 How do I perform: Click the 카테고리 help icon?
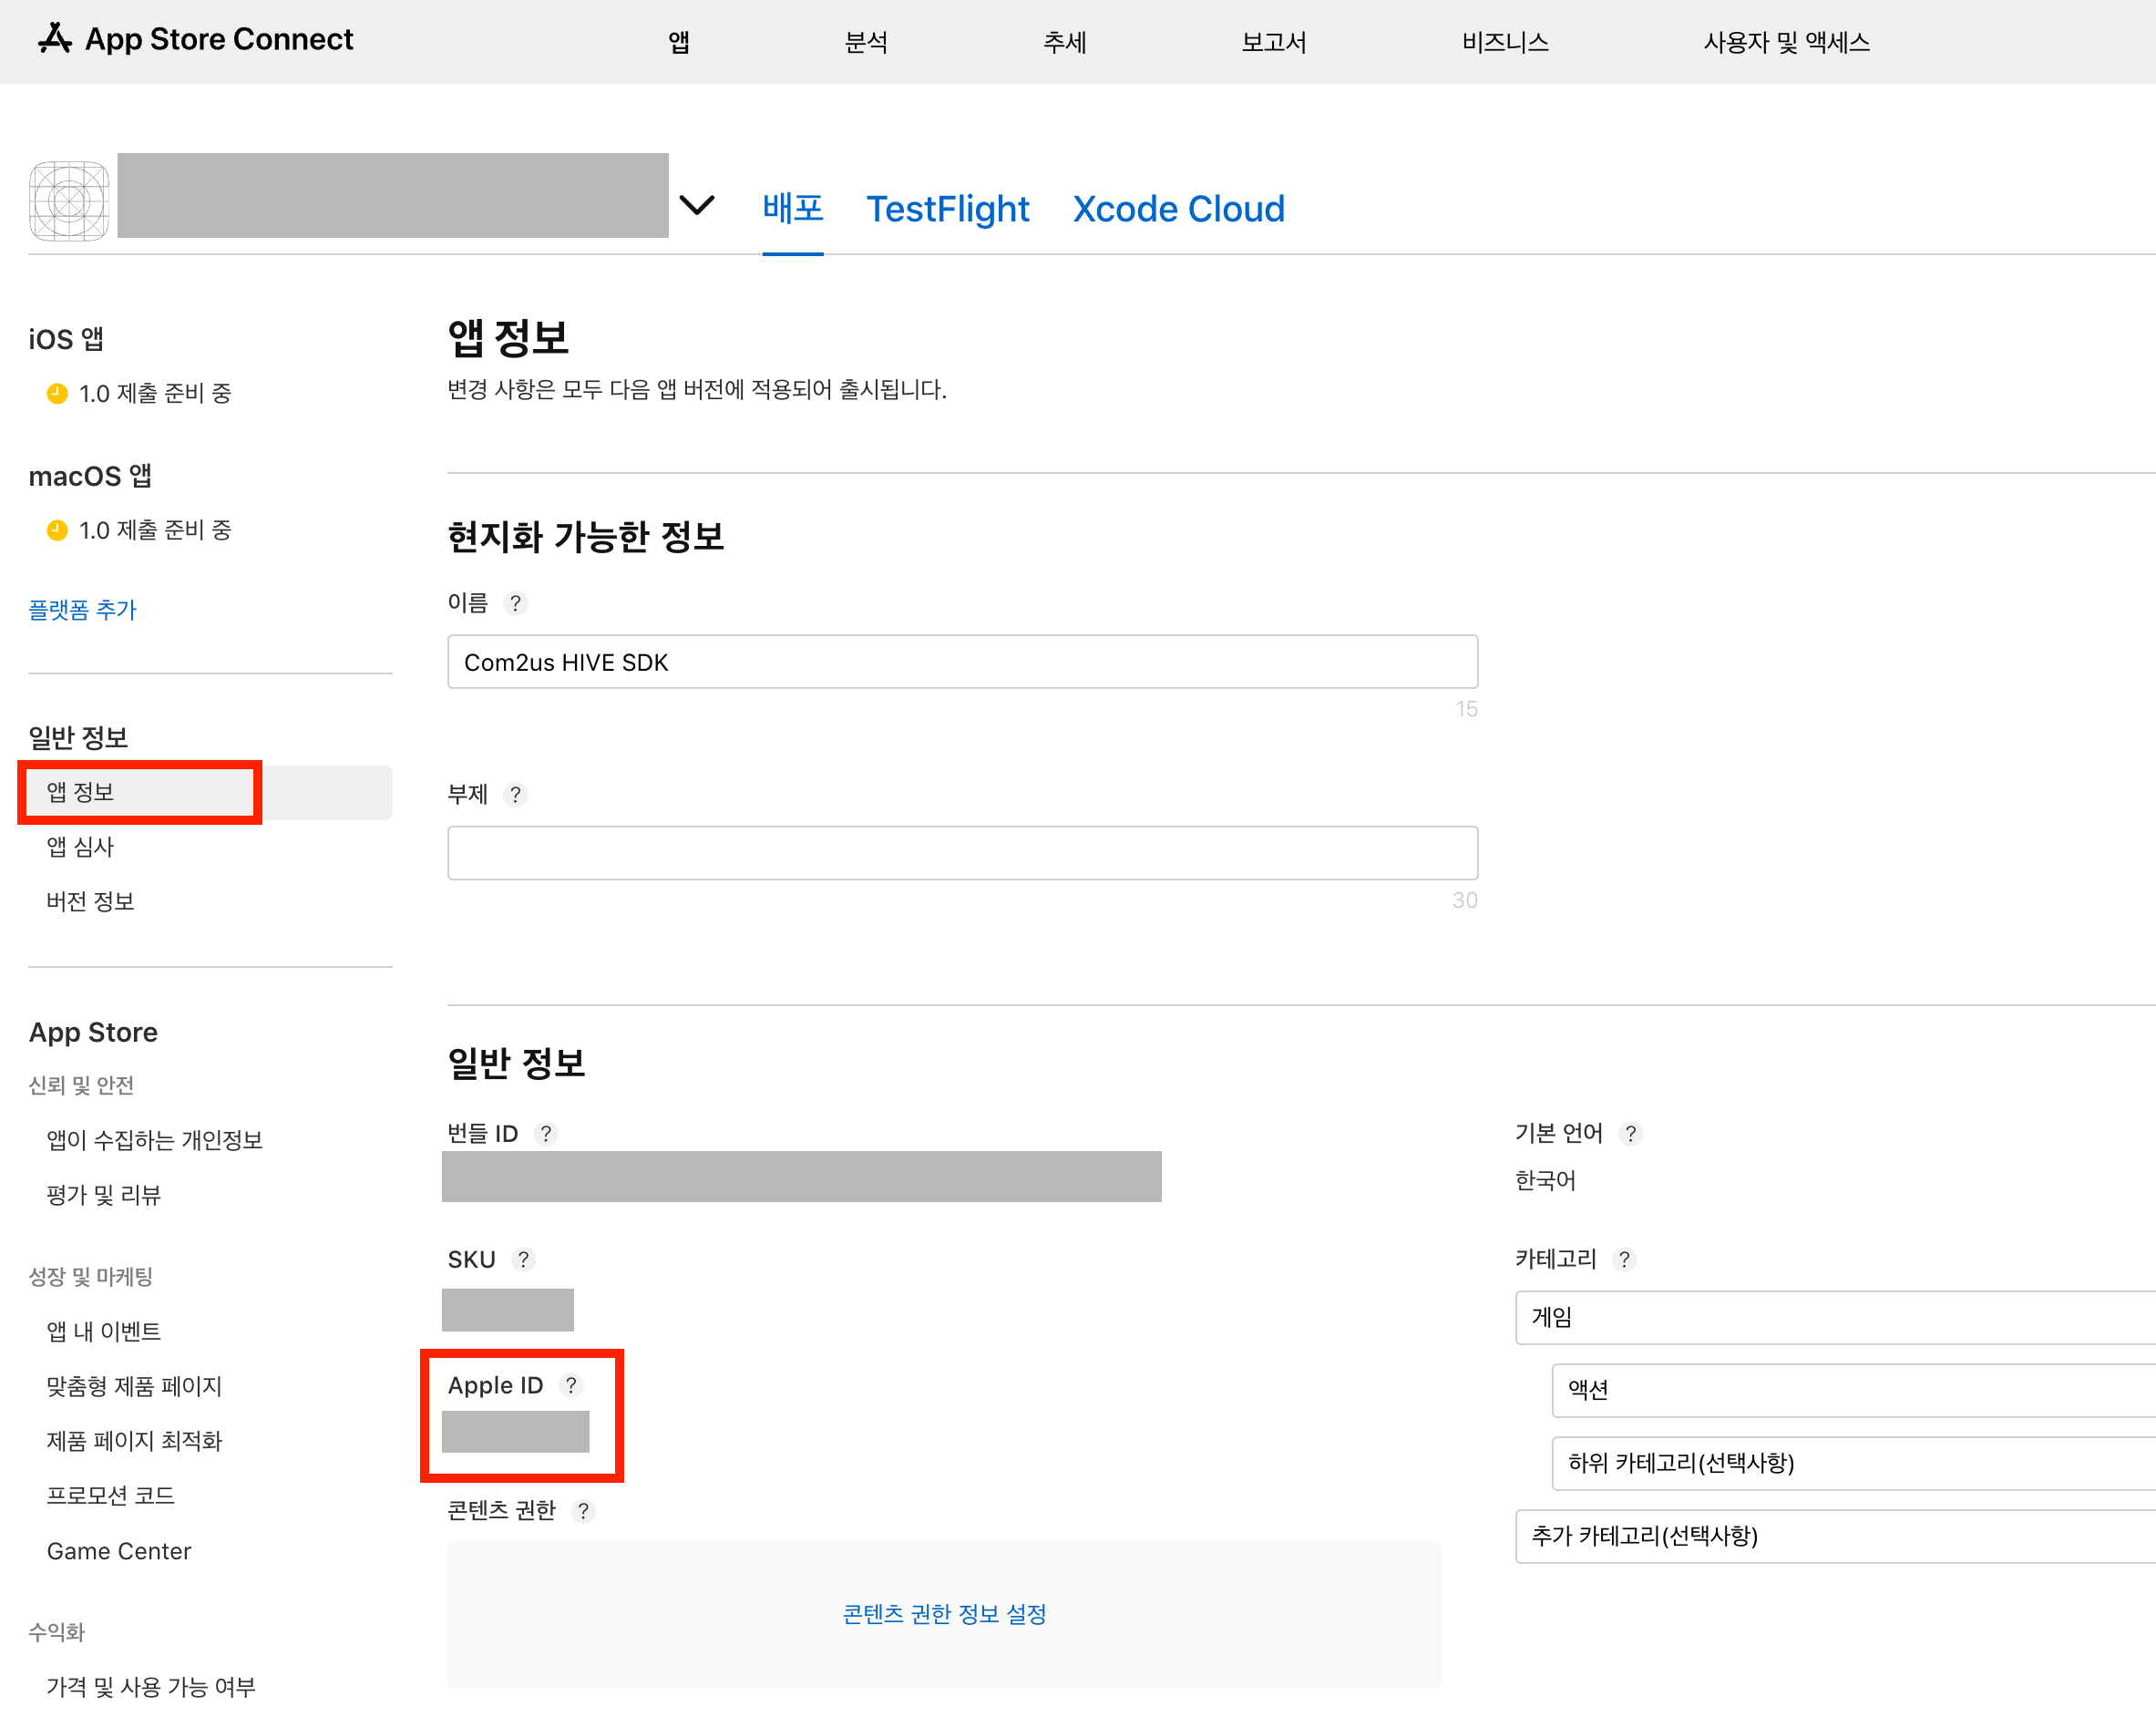click(x=1624, y=1260)
